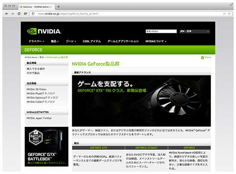Click the GeForce GTX Battlebox banner
The height and width of the screenshot is (174, 236).
(x=46, y=147)
